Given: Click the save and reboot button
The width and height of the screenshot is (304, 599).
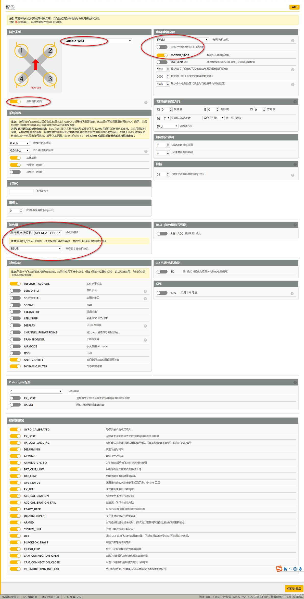Looking at the screenshot, I should 294,589.
